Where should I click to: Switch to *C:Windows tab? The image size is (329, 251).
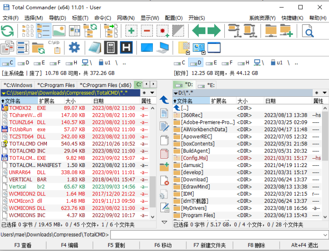tap(18, 85)
